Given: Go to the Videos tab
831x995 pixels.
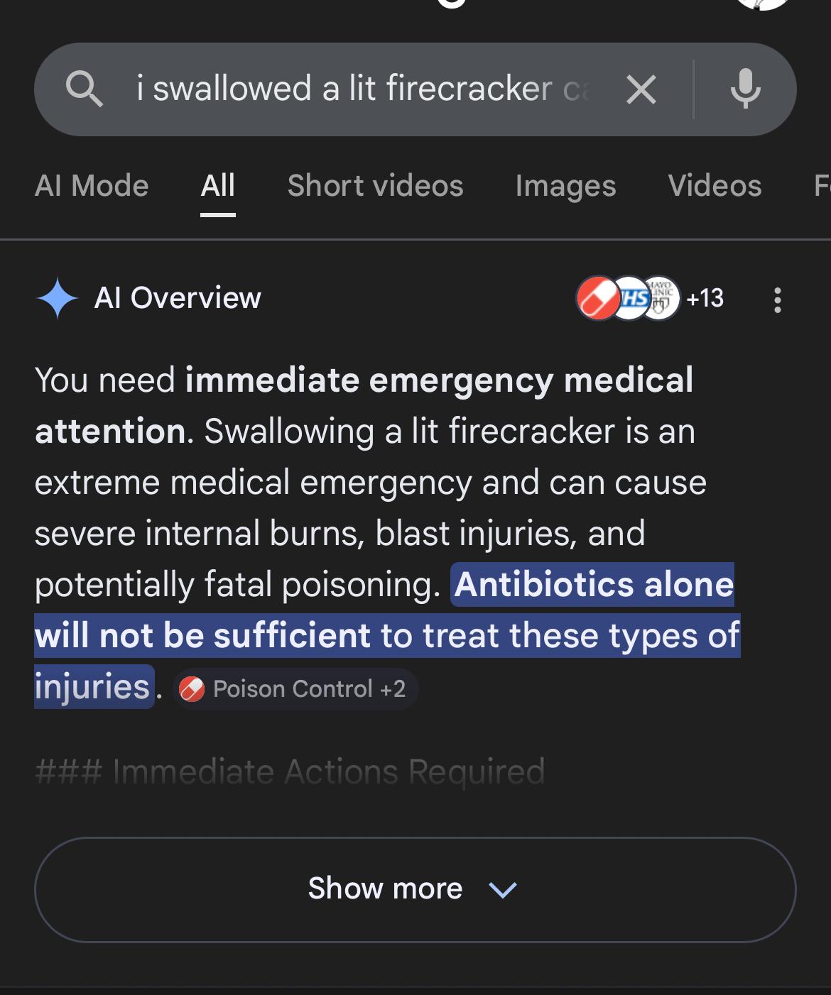Looking at the screenshot, I should pos(715,186).
